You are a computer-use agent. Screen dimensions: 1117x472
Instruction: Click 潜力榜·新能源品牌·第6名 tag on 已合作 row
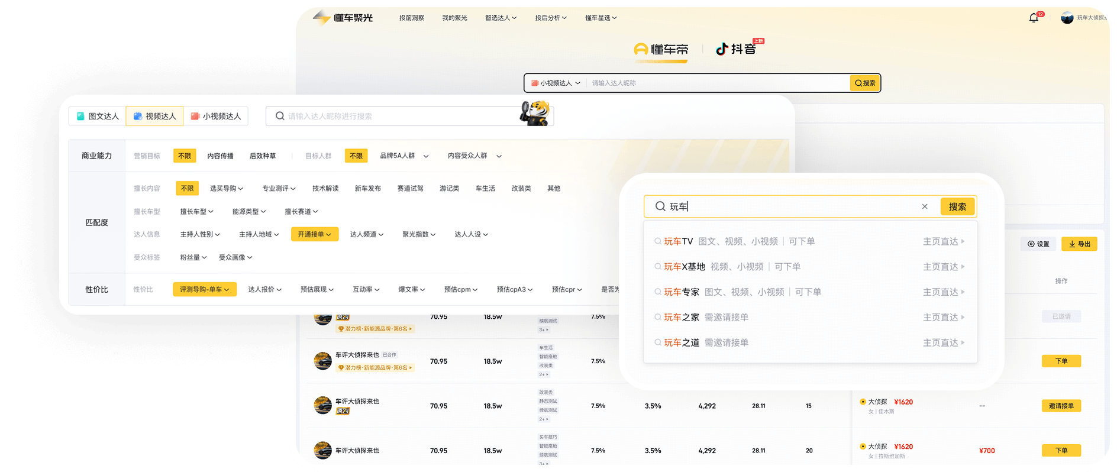375,368
